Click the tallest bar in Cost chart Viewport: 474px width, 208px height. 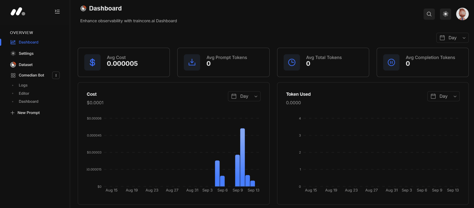click(x=242, y=157)
